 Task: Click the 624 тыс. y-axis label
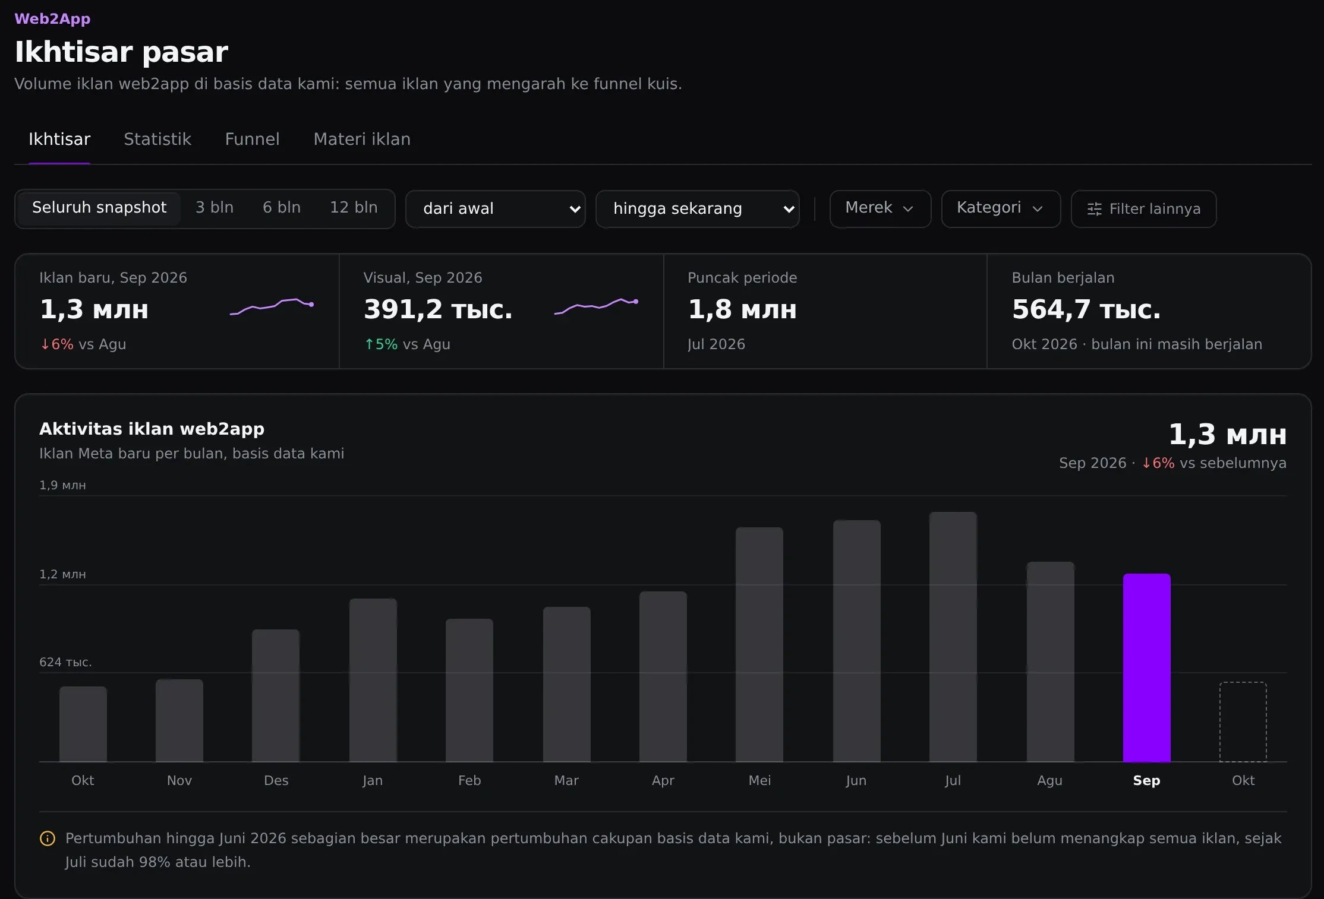click(65, 662)
